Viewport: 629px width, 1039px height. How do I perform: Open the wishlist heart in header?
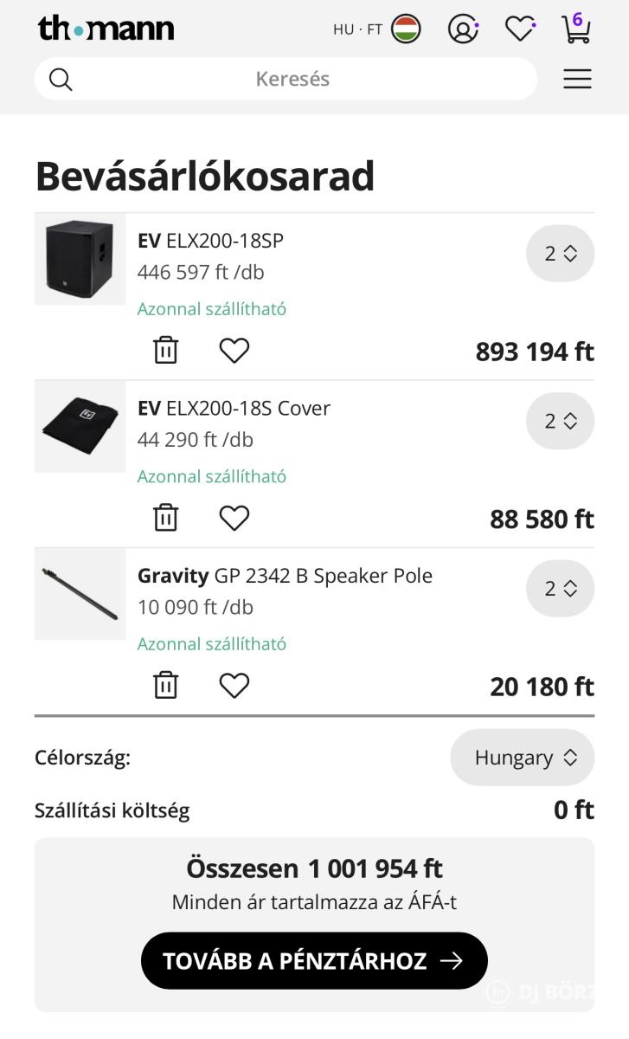(520, 29)
